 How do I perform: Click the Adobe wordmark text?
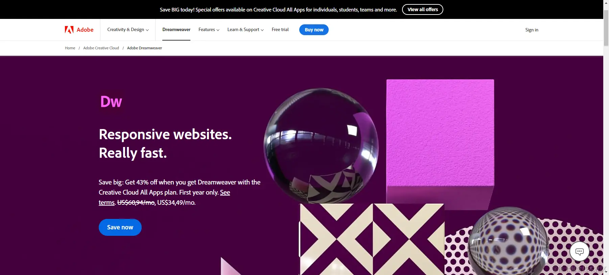click(85, 30)
